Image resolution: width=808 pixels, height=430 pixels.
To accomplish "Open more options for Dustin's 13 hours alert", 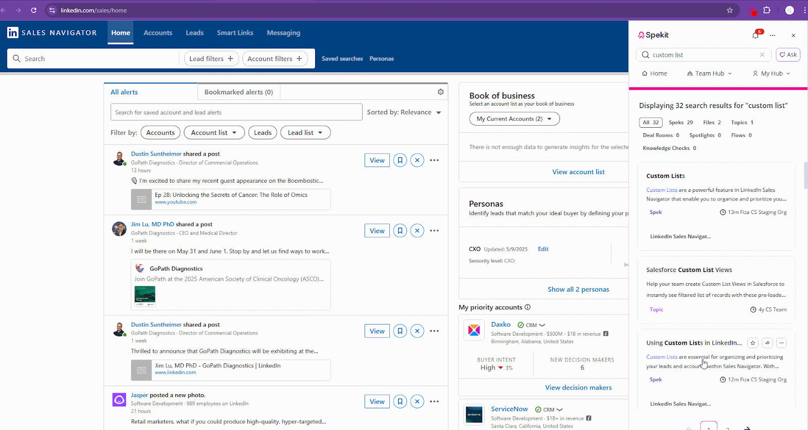I will [x=434, y=160].
